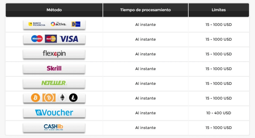The height and width of the screenshot is (138, 255).
Task: Select the Skrill payment button
Action: click(x=54, y=69)
